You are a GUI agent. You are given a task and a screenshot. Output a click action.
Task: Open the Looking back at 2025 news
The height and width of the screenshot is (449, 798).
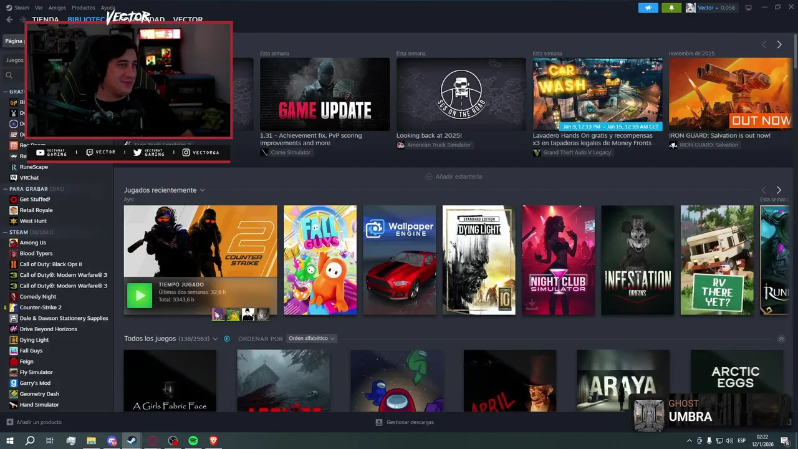461,94
